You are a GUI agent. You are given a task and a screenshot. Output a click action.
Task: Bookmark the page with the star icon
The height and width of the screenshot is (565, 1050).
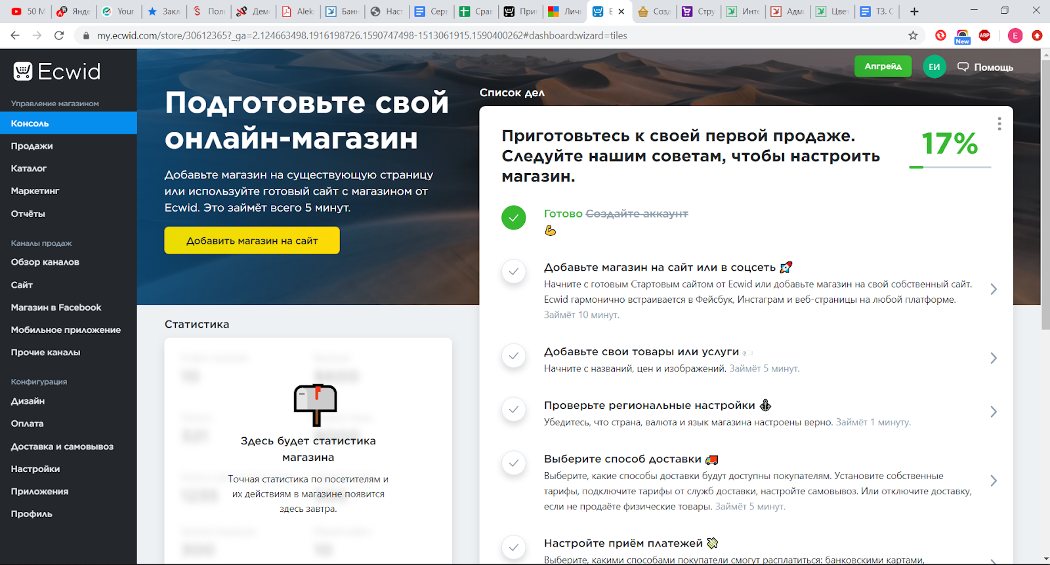point(913,35)
